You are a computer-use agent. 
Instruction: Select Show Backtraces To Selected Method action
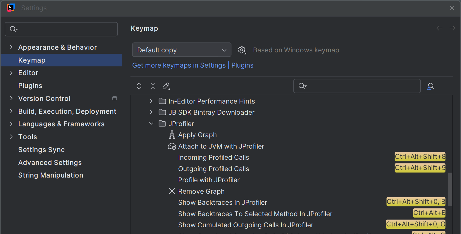coord(255,214)
